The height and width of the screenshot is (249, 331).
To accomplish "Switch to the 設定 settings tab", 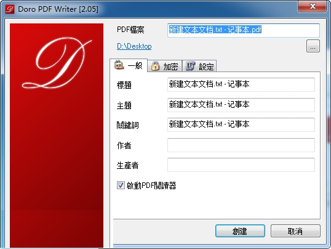I will 199,67.
